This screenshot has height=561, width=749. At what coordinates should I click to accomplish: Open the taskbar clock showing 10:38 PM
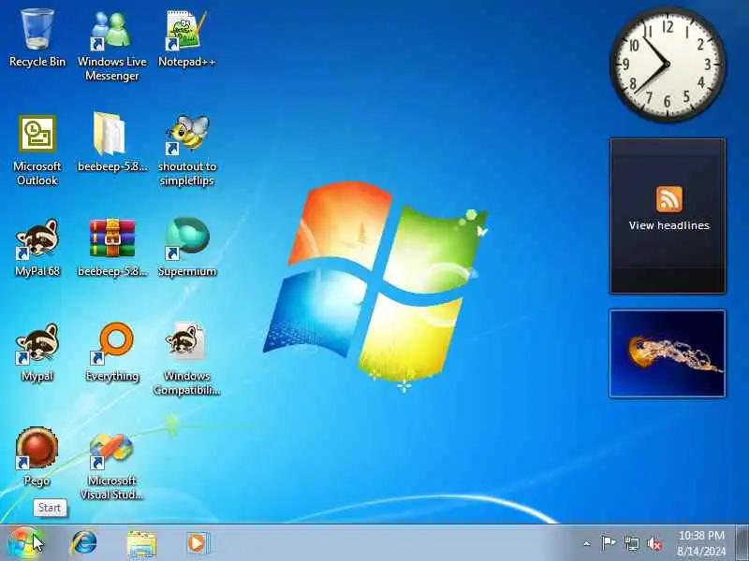(x=701, y=543)
